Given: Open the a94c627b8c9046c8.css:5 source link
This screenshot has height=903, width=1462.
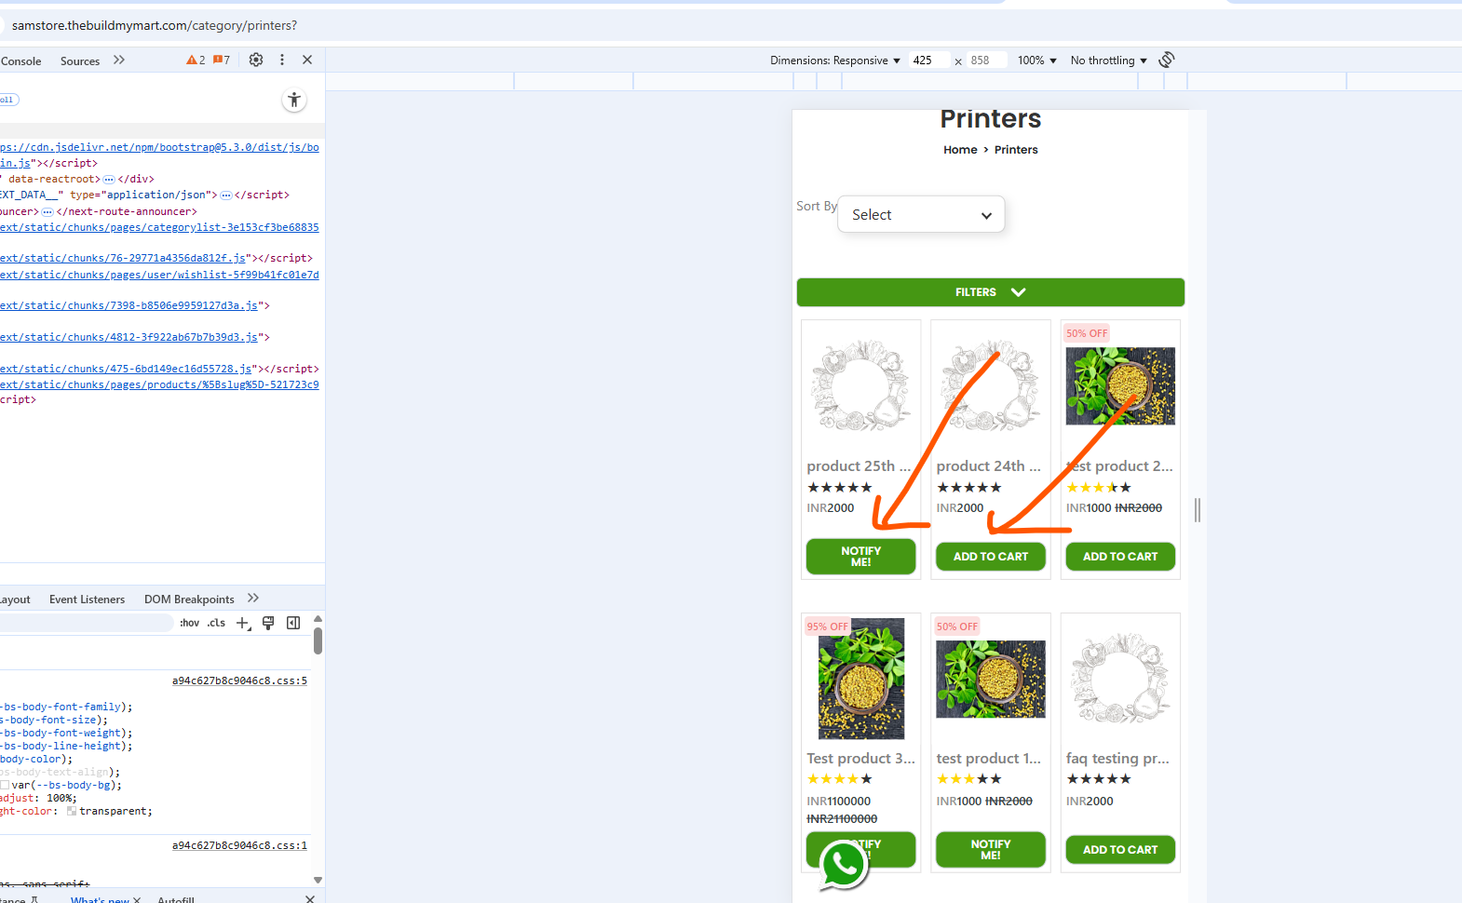Looking at the screenshot, I should pos(239,681).
